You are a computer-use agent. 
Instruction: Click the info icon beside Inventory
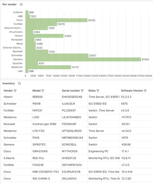(19, 83)
